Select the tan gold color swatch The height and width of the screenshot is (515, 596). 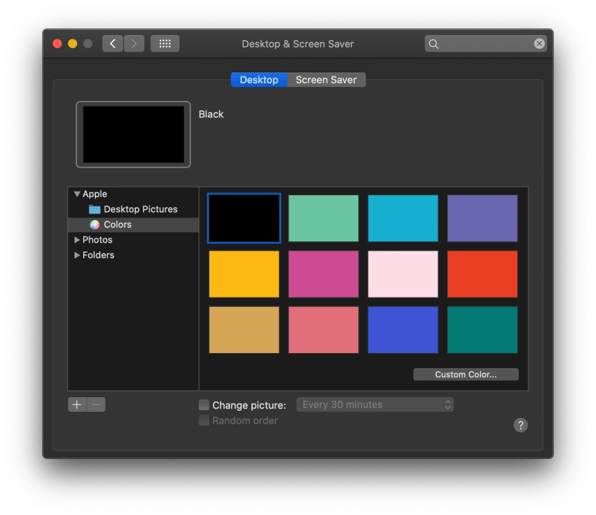tap(244, 330)
